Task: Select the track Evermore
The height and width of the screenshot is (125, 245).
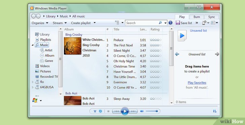Action: click(120, 82)
